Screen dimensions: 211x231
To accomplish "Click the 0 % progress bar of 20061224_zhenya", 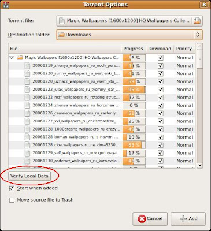I will (x=134, y=106).
